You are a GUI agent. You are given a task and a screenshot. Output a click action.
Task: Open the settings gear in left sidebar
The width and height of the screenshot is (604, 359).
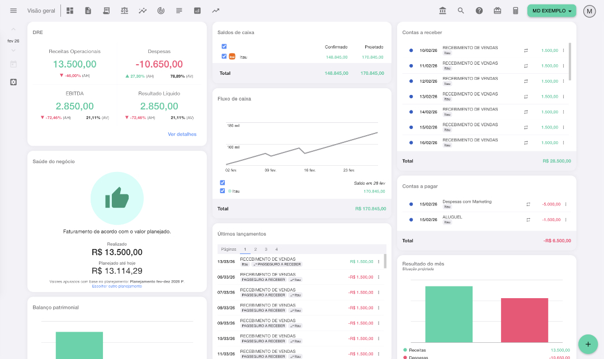point(13,82)
